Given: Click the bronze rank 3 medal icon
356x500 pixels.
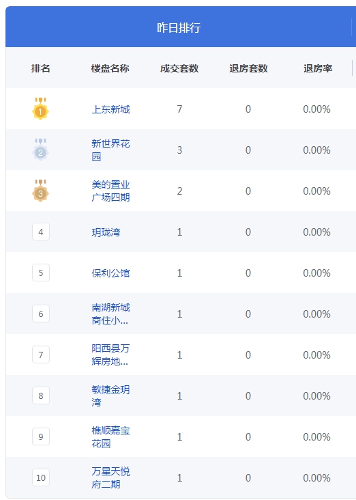Looking at the screenshot, I should click(x=40, y=191).
